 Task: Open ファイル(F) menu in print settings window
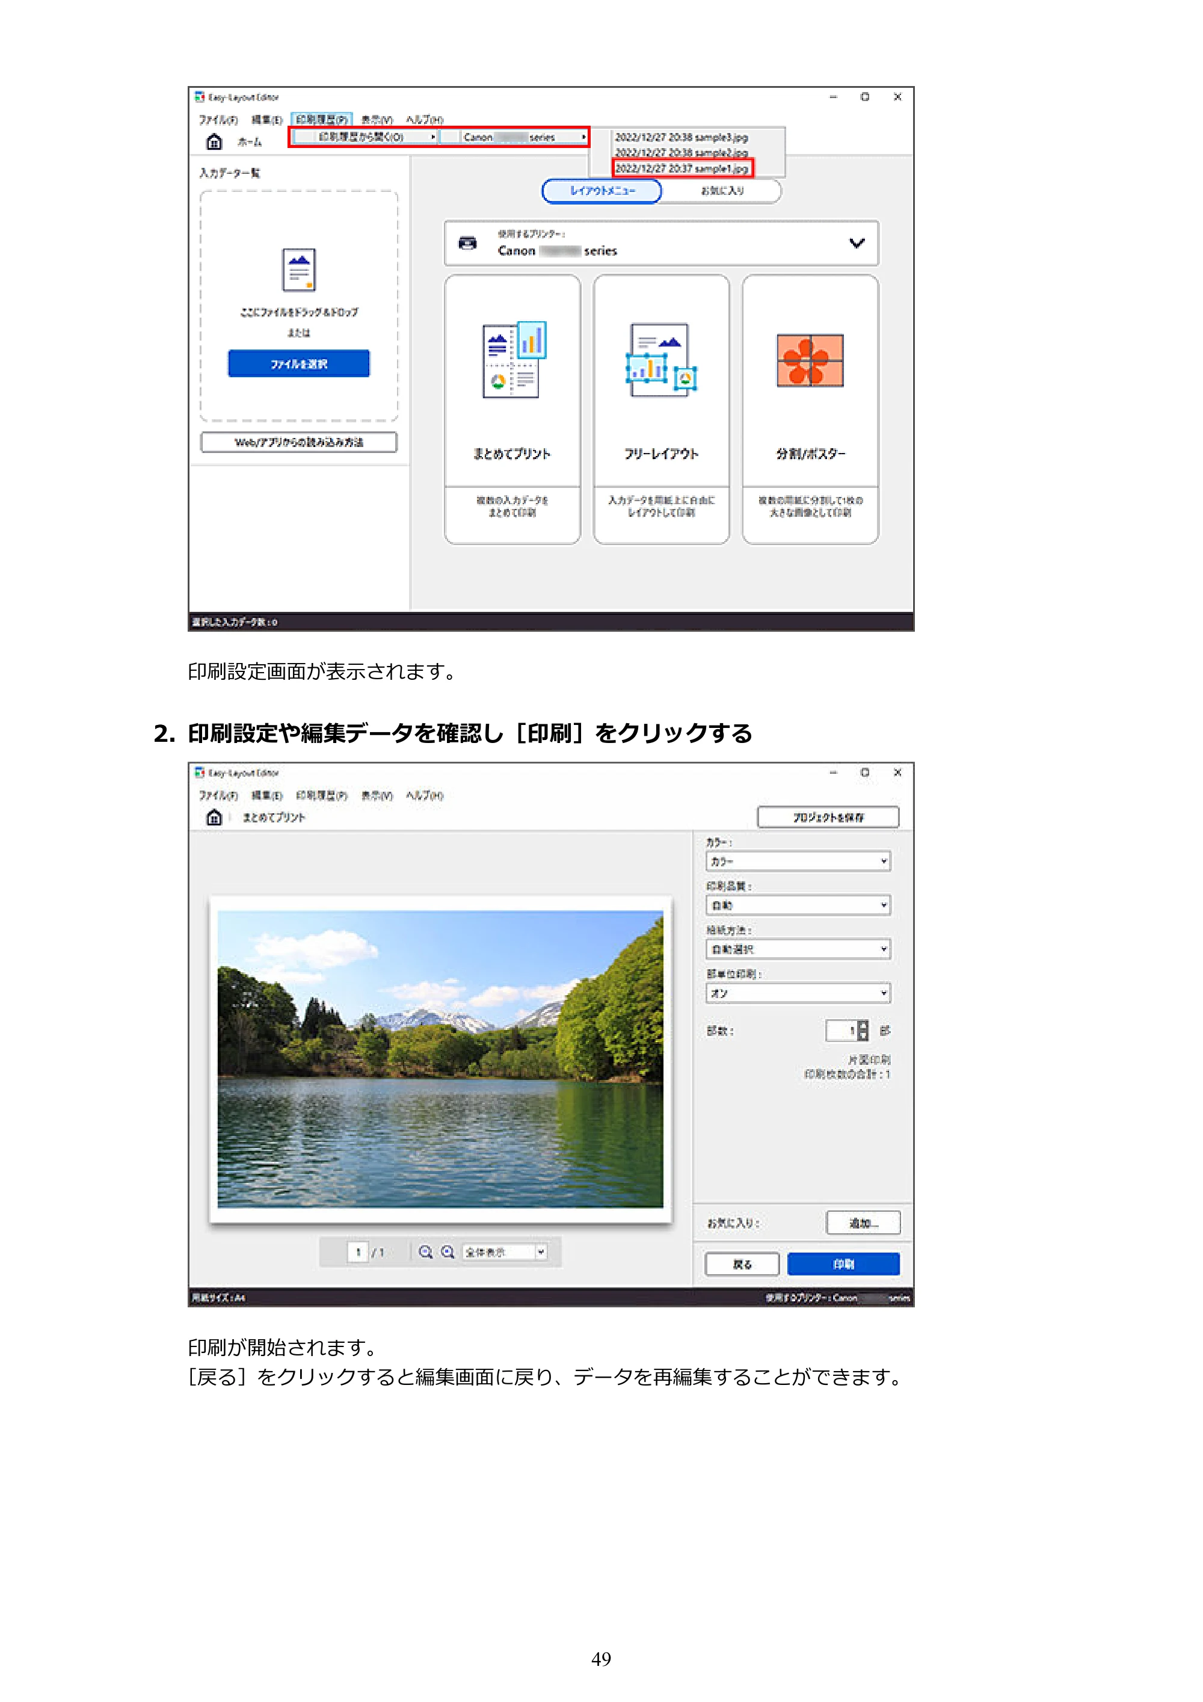(218, 795)
